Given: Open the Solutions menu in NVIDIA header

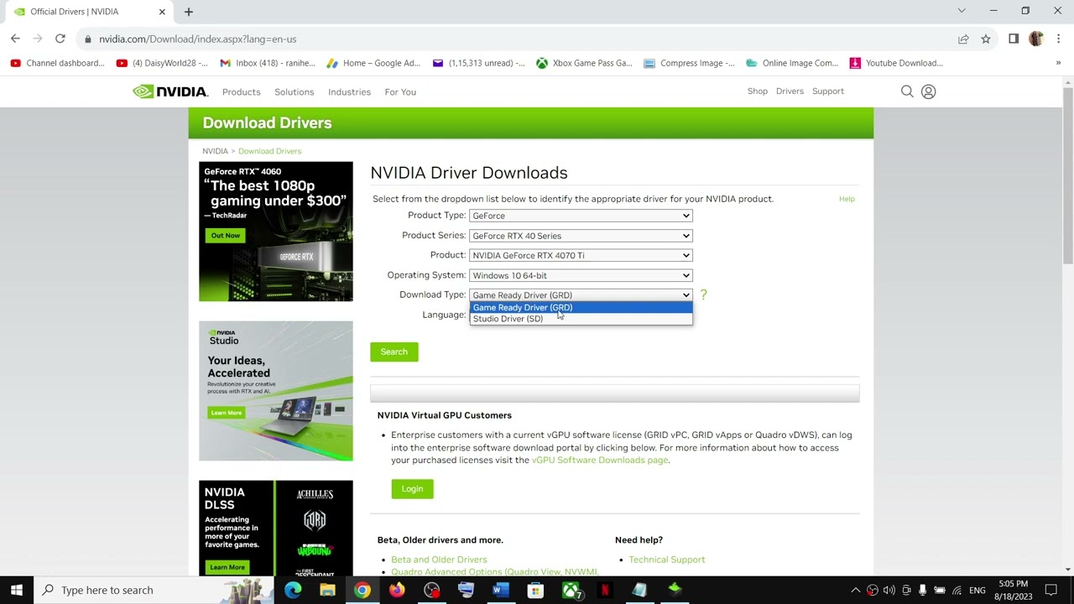Looking at the screenshot, I should (x=294, y=91).
